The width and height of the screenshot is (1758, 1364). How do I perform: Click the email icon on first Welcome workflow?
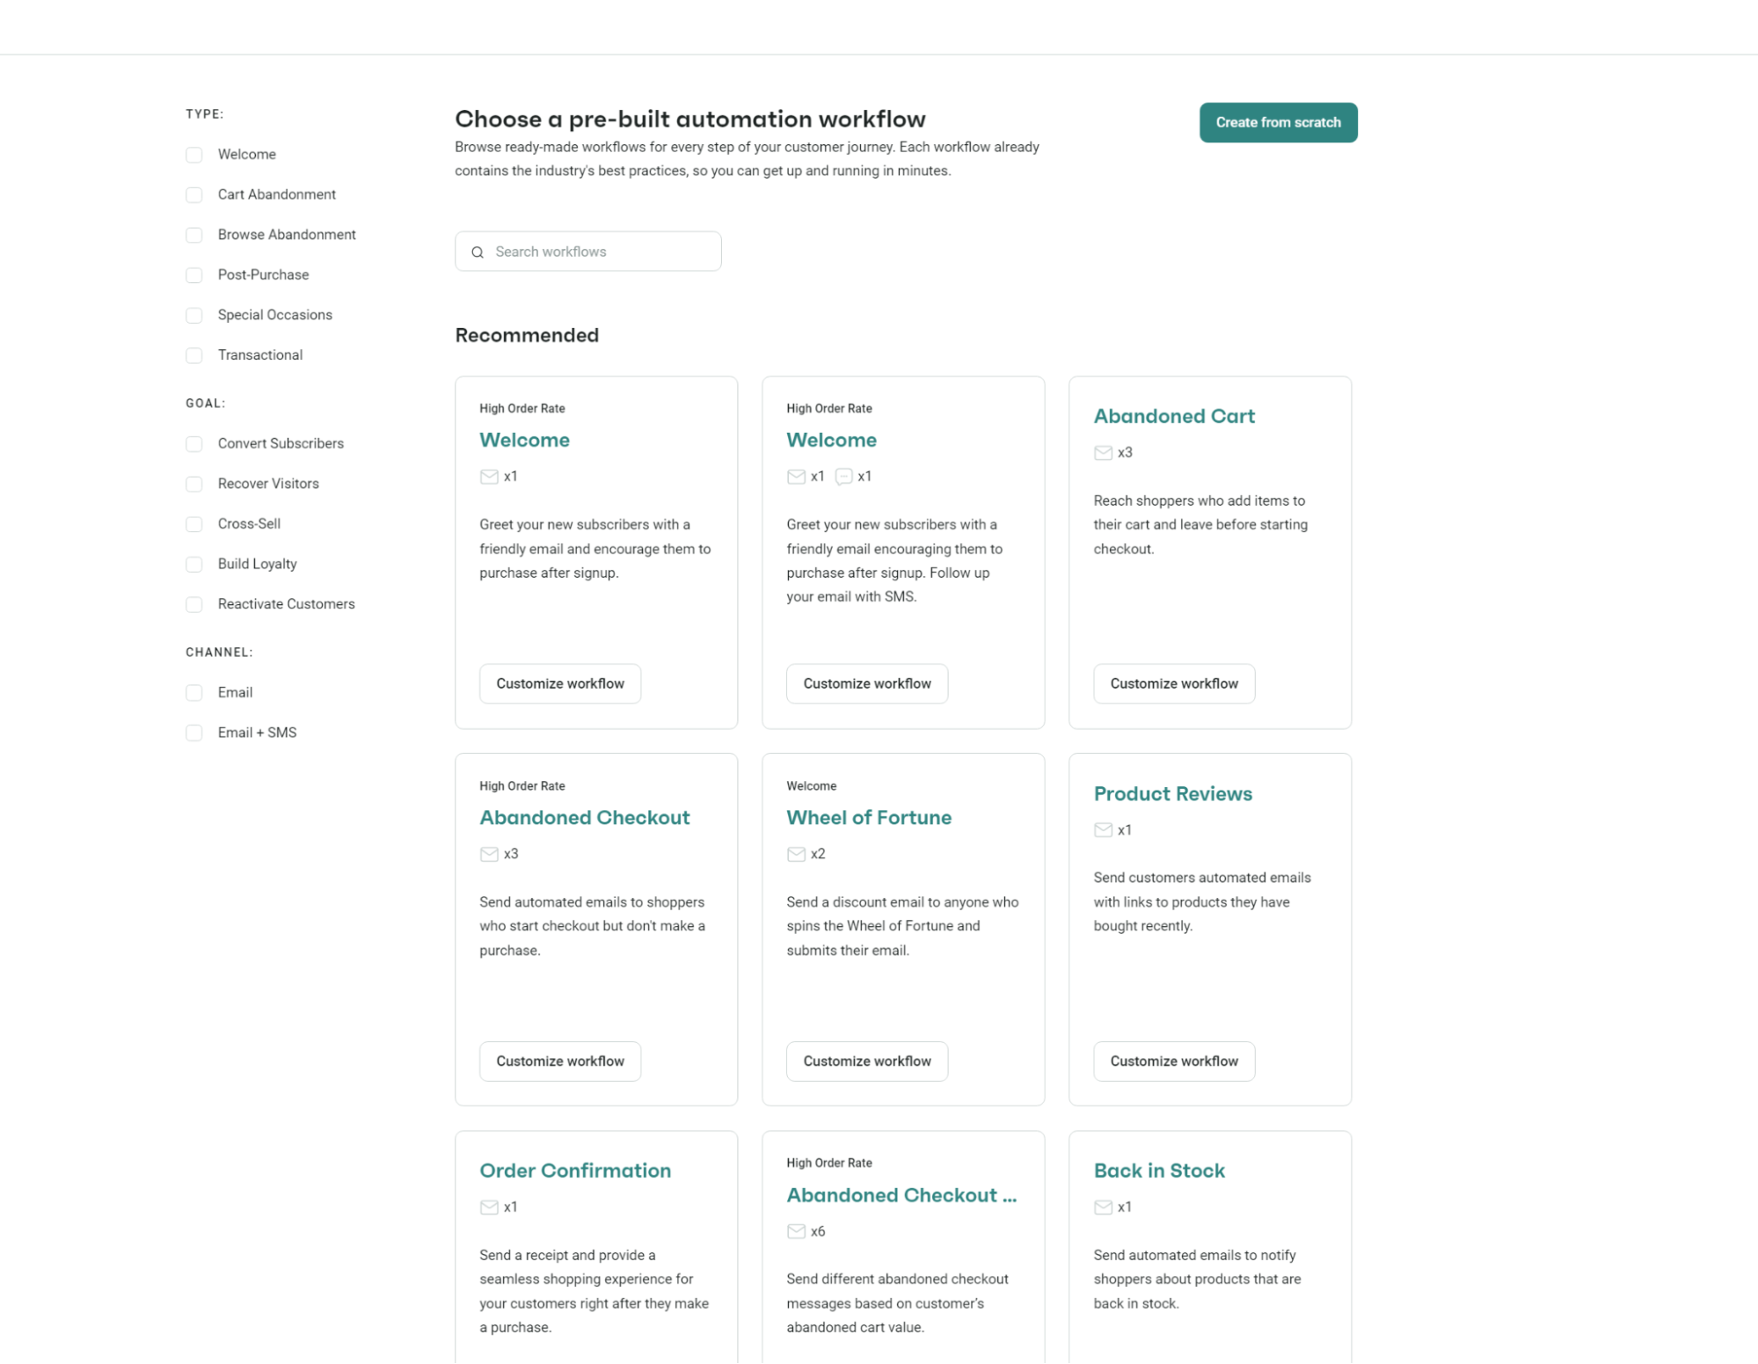point(489,477)
